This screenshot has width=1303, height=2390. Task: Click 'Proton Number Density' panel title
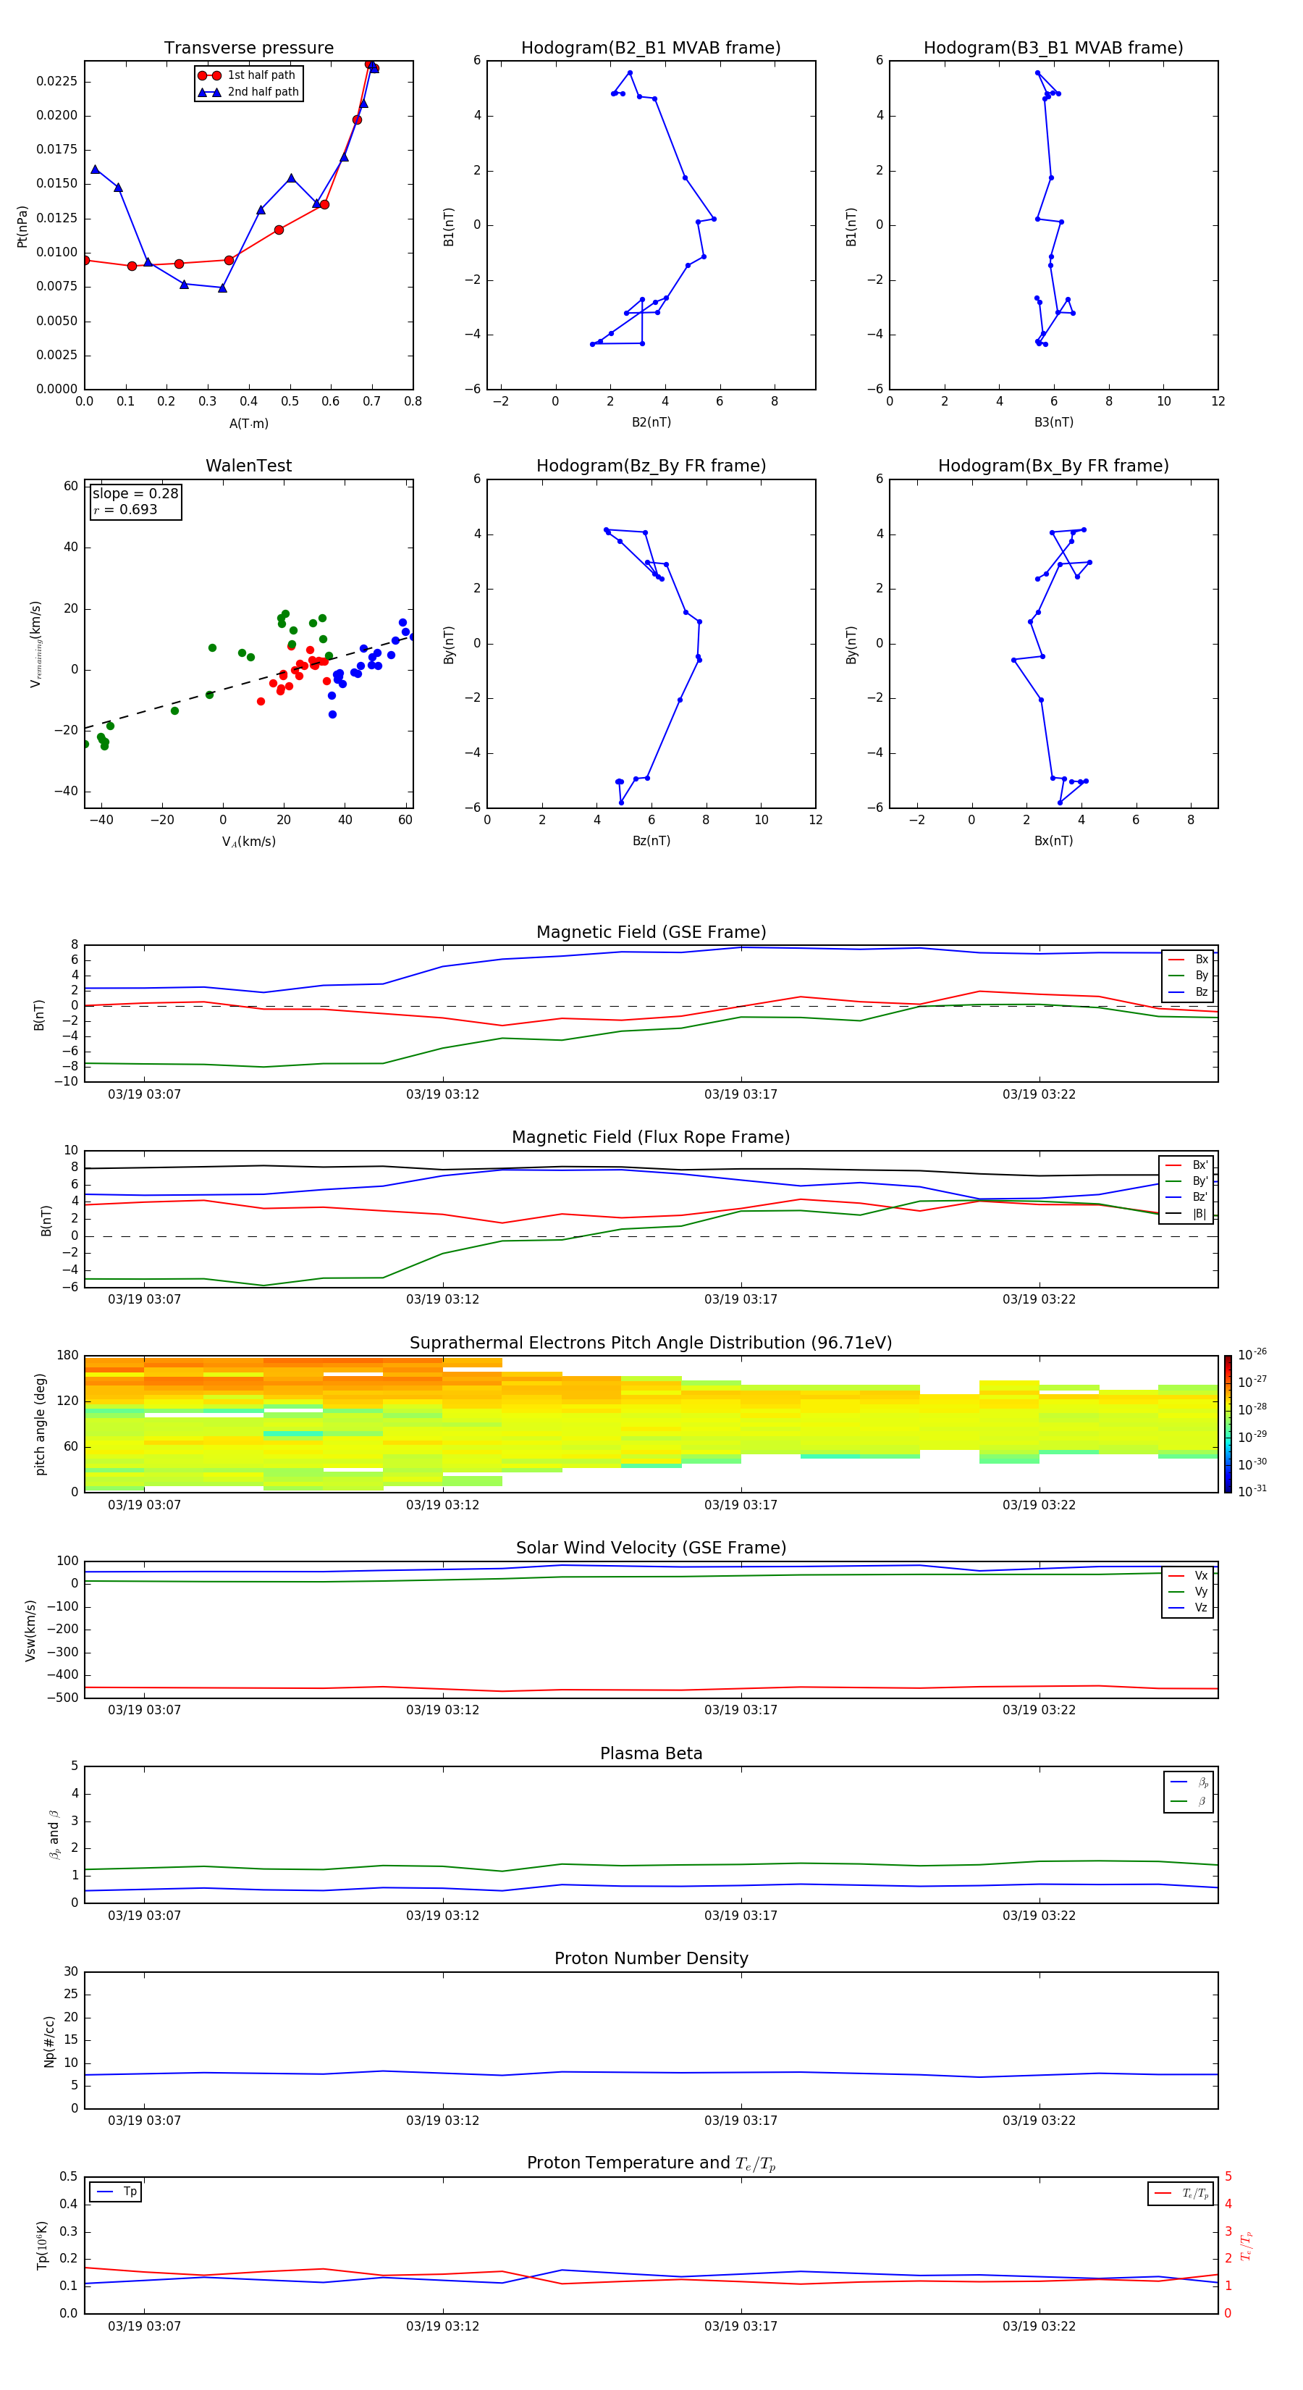(x=651, y=1958)
